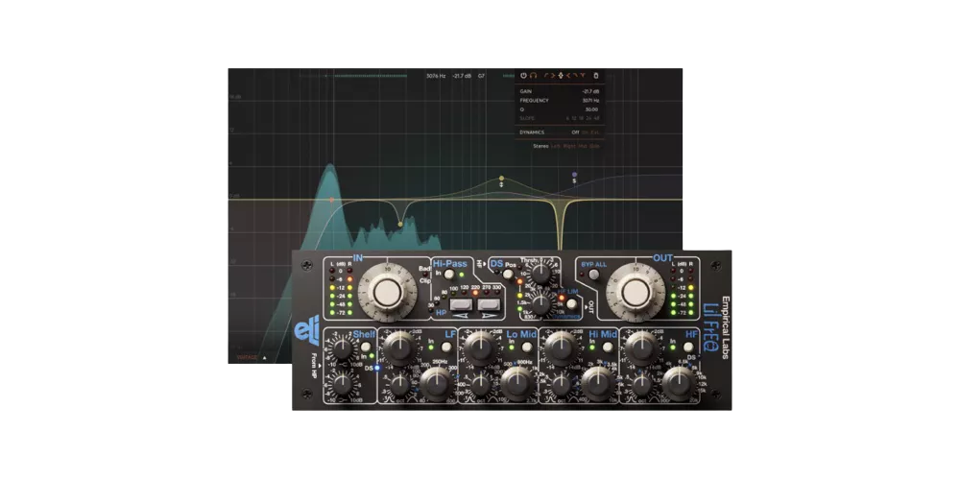Click the lower Shelf gain knob
Image resolution: width=960 pixels, height=480 pixels.
tap(343, 384)
